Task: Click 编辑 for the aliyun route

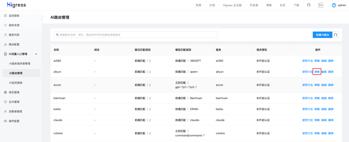Action: point(324,72)
